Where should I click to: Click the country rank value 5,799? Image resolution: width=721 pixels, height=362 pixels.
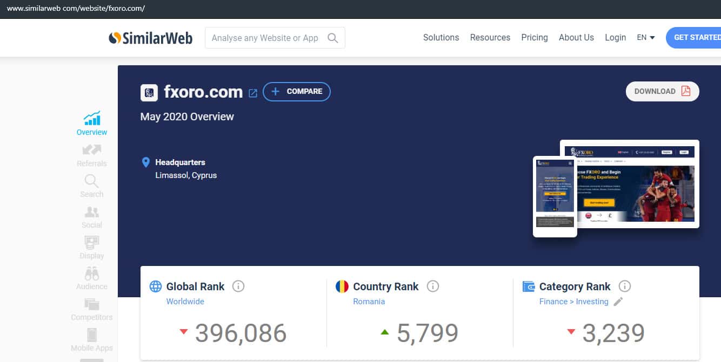(428, 333)
